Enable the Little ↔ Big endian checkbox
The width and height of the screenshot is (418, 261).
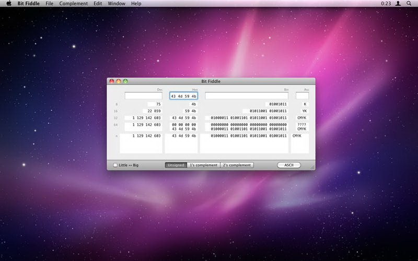coord(115,165)
